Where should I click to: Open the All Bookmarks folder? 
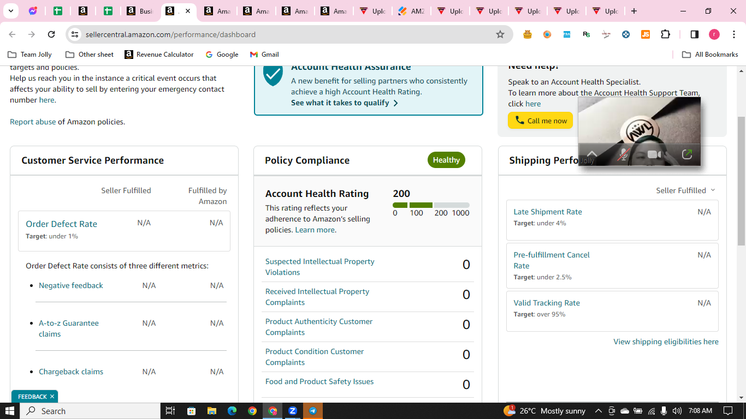[710, 55]
